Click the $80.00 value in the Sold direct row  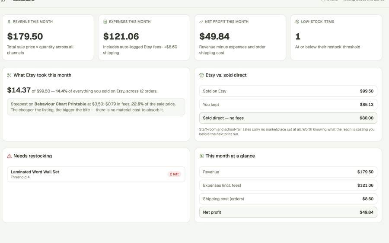[x=367, y=118]
